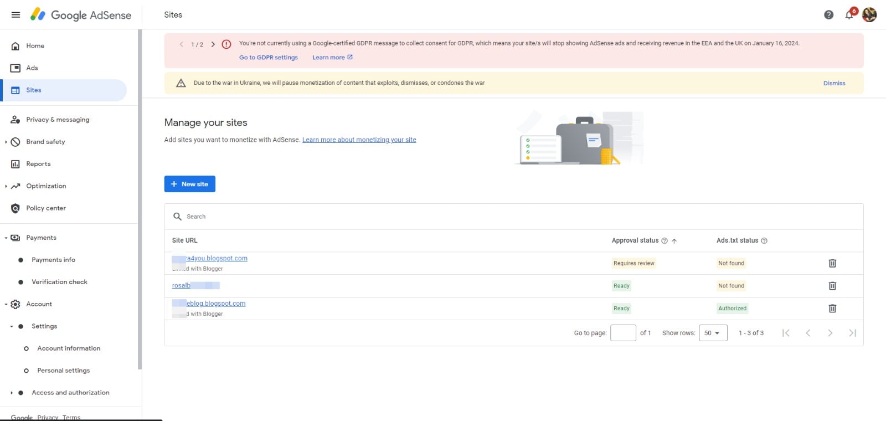Viewport: 886px width, 421px height.
Task: Click the Search sites field
Action: click(514, 217)
